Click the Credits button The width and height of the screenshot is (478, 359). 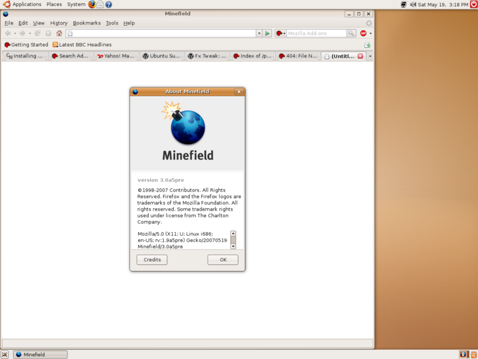point(152,260)
